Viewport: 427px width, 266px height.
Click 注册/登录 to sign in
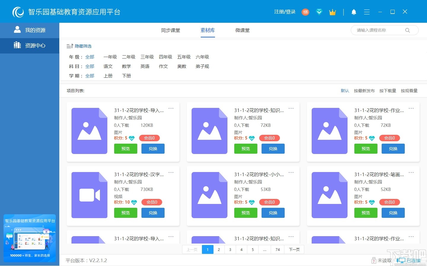pos(285,12)
